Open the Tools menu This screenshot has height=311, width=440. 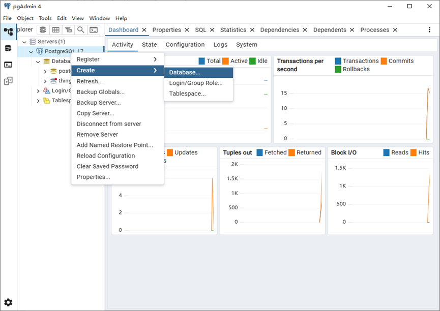pyautogui.click(x=45, y=18)
